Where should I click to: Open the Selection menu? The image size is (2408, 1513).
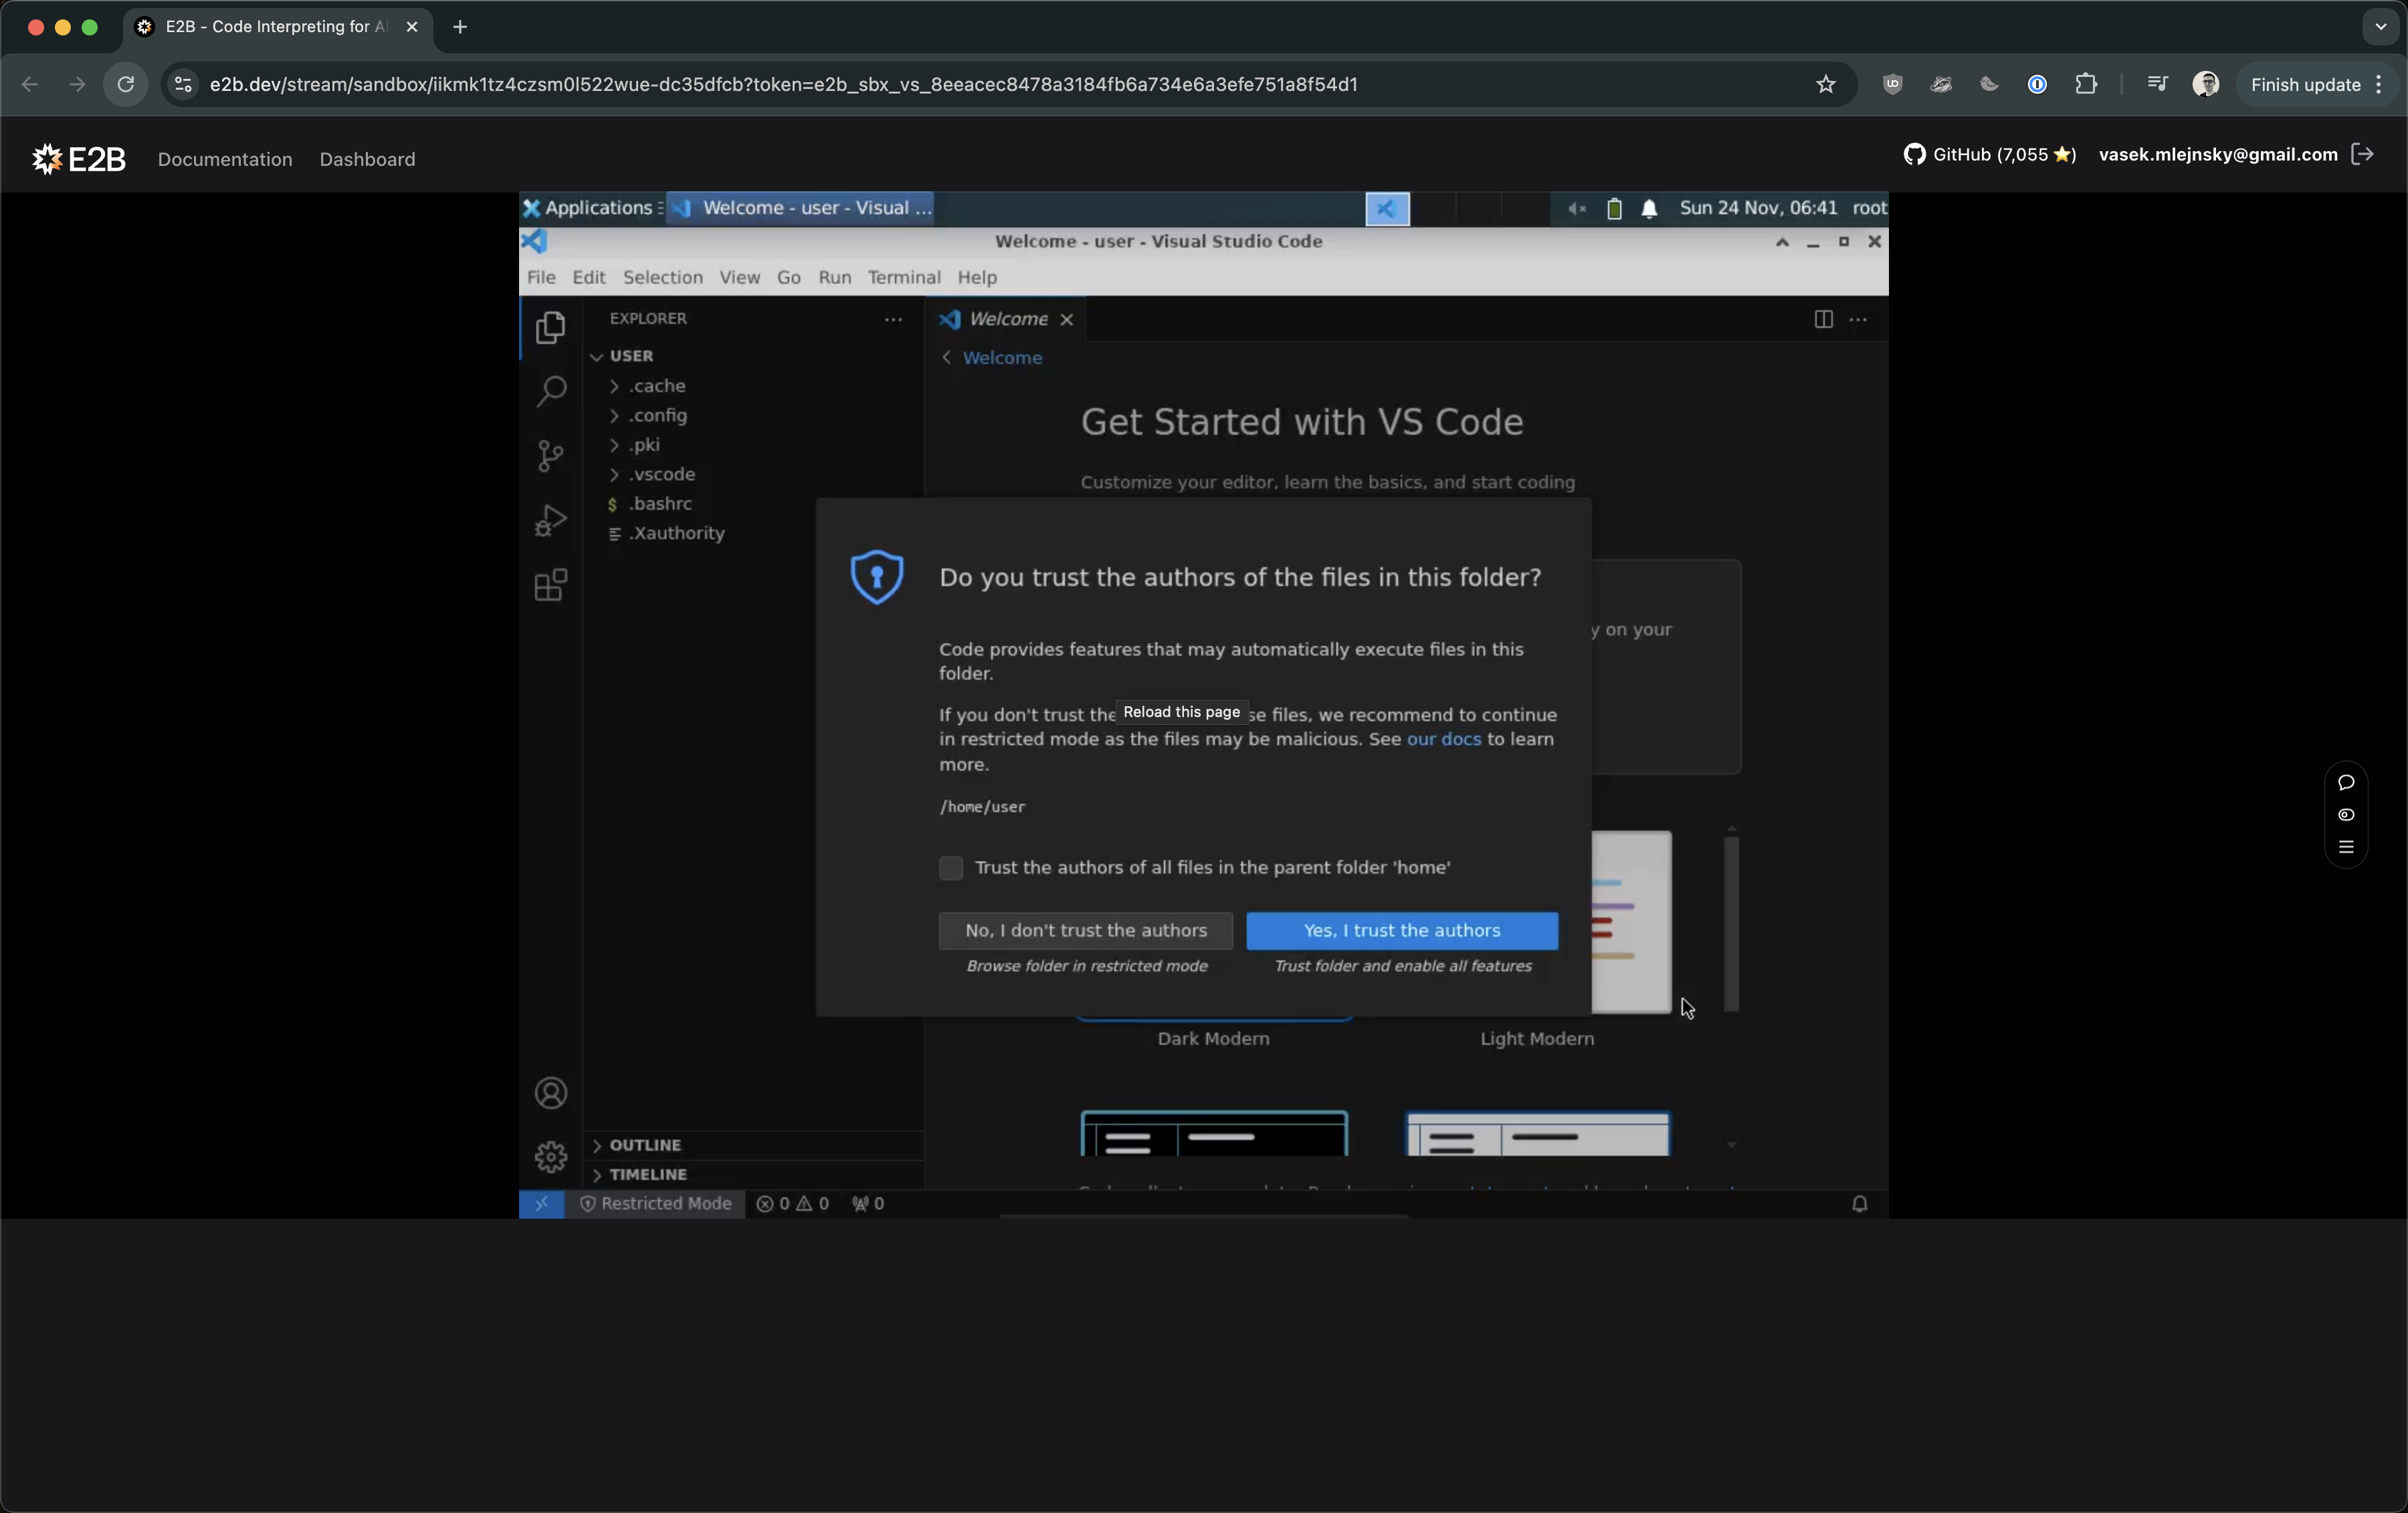662,277
